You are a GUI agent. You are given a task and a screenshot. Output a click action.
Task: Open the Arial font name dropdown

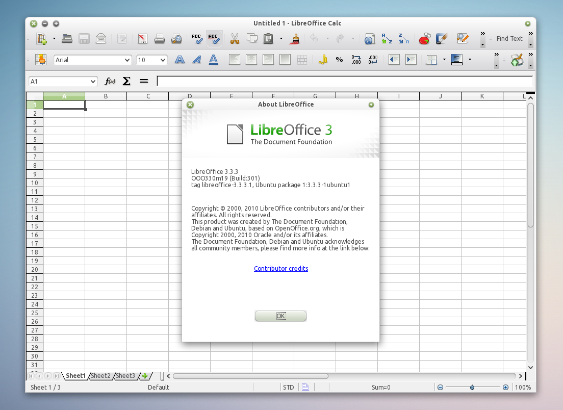[x=127, y=60]
